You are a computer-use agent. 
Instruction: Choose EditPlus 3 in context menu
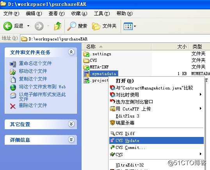point(157,116)
